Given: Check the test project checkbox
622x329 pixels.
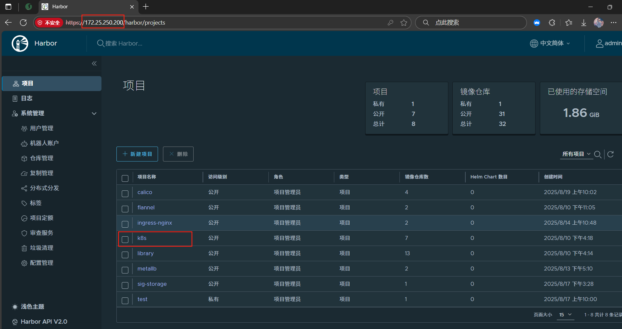Looking at the screenshot, I should click(x=125, y=301).
